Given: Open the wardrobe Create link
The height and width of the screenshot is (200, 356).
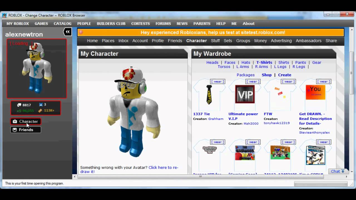Looking at the screenshot, I should (x=285, y=75).
